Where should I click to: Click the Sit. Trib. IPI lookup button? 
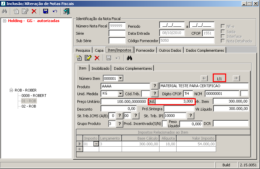click(x=190, y=116)
